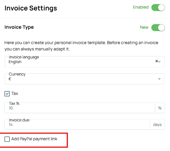Select the Invoice Settings heading
The height and width of the screenshot is (151, 170).
coord(31,8)
